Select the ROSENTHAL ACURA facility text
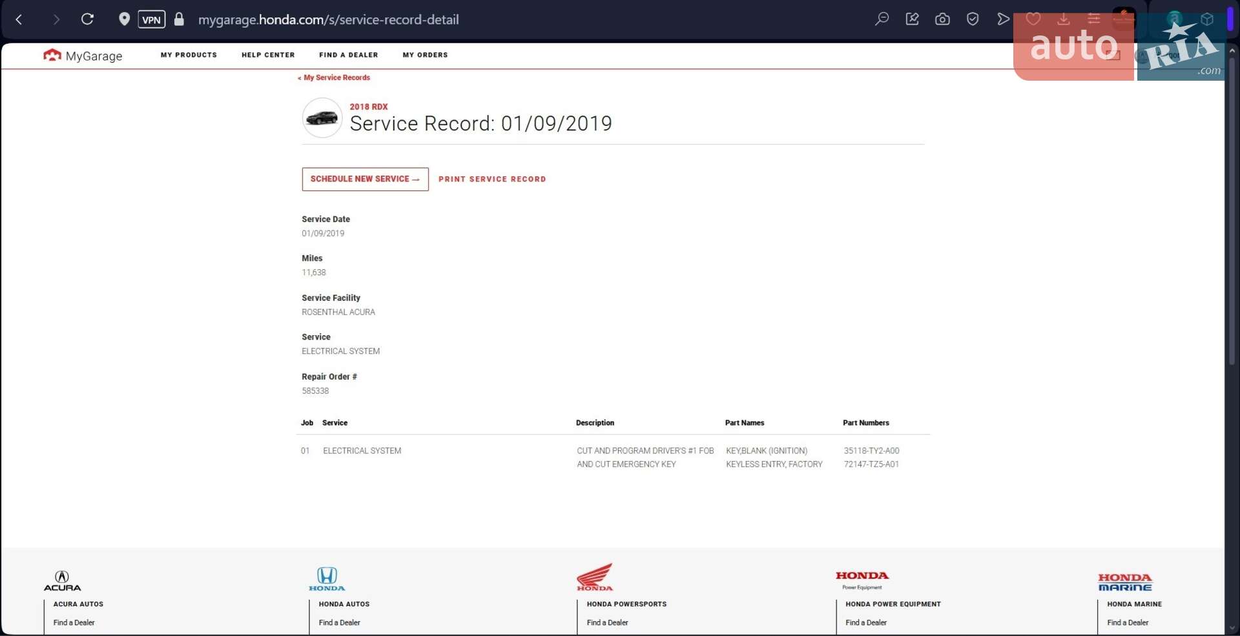The image size is (1240, 636). (338, 312)
